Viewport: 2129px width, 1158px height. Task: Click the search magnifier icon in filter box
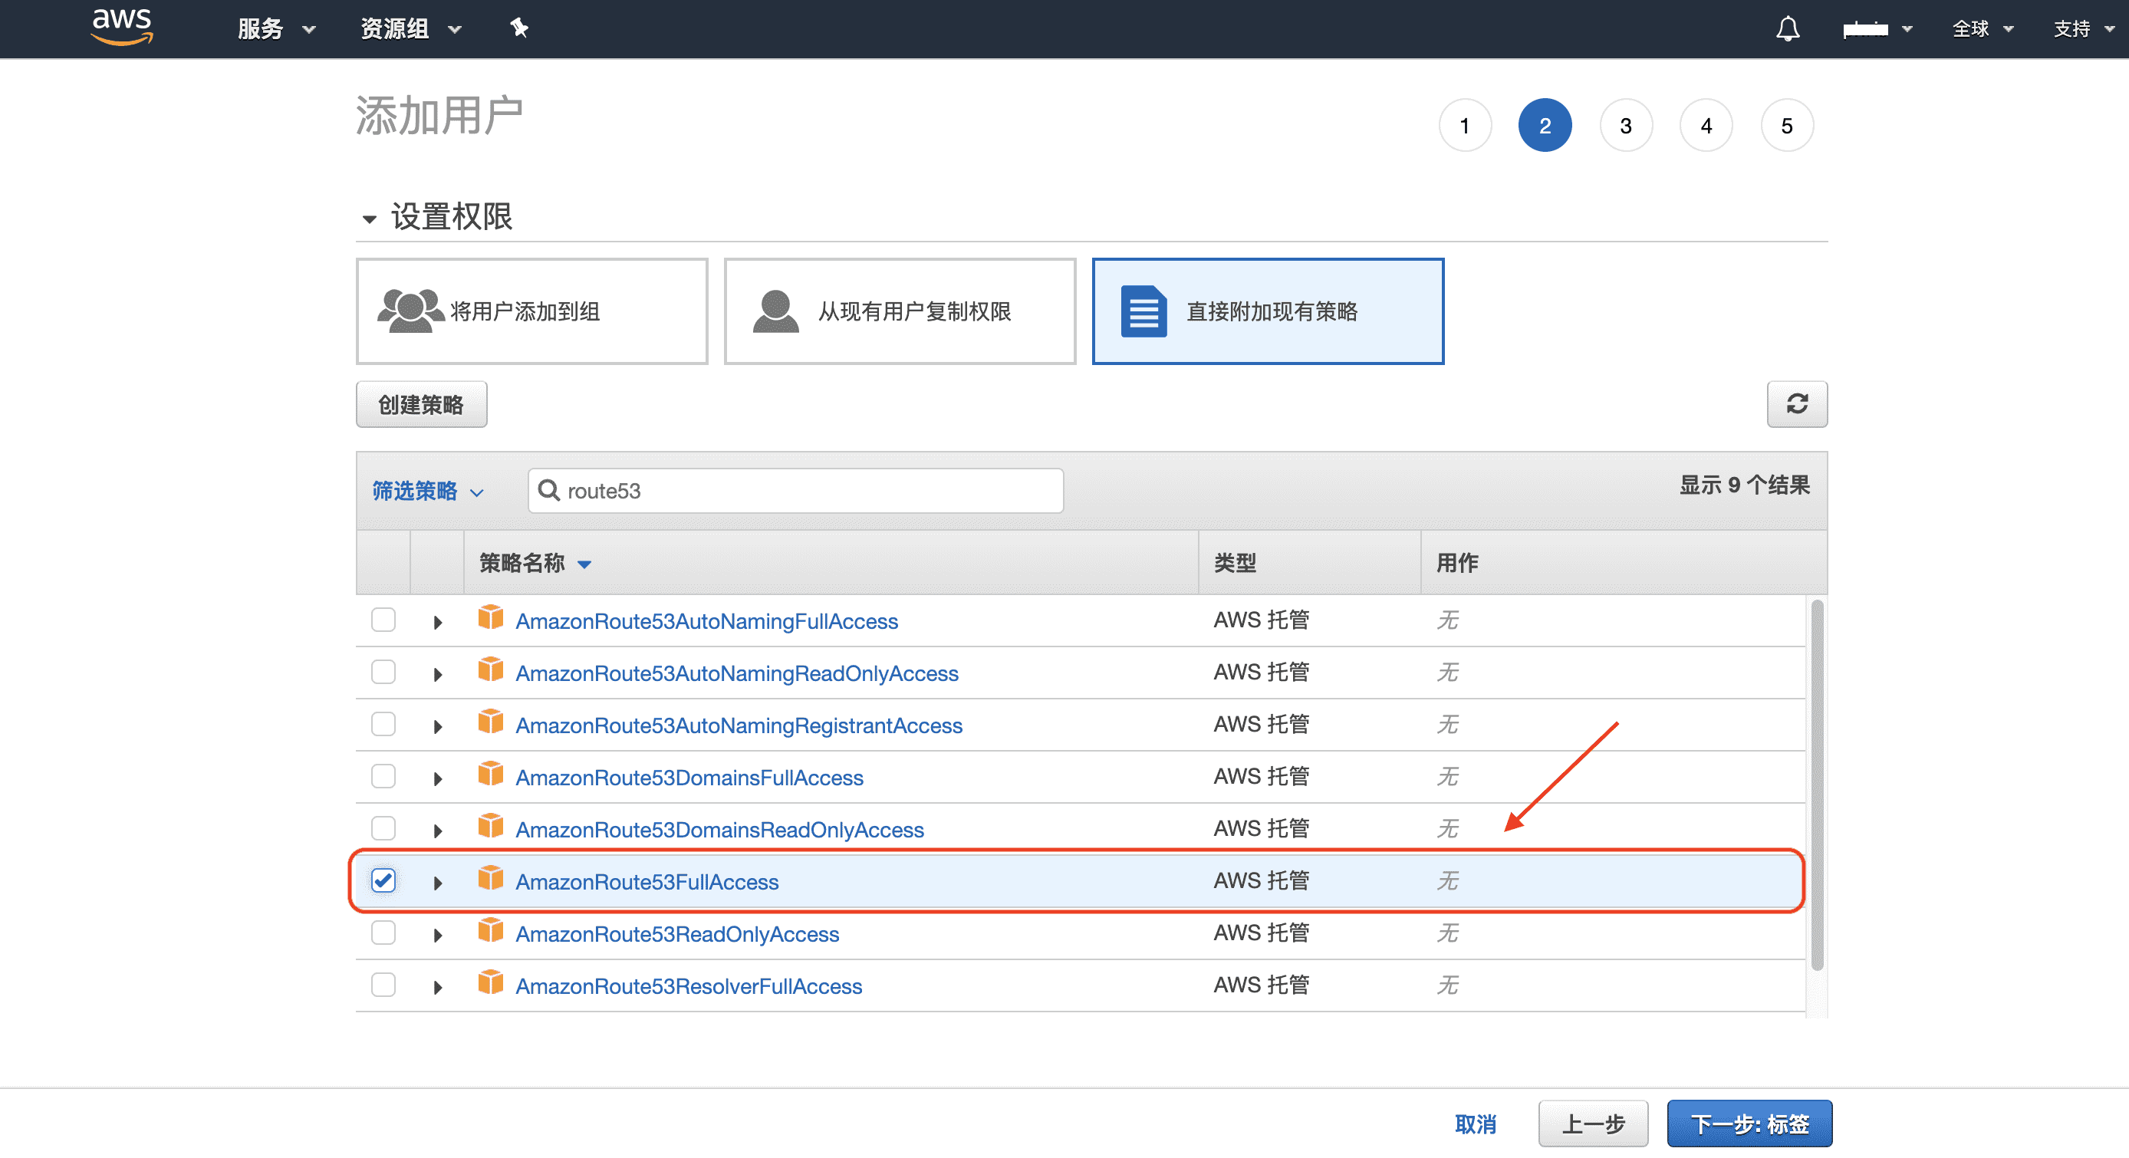548,490
